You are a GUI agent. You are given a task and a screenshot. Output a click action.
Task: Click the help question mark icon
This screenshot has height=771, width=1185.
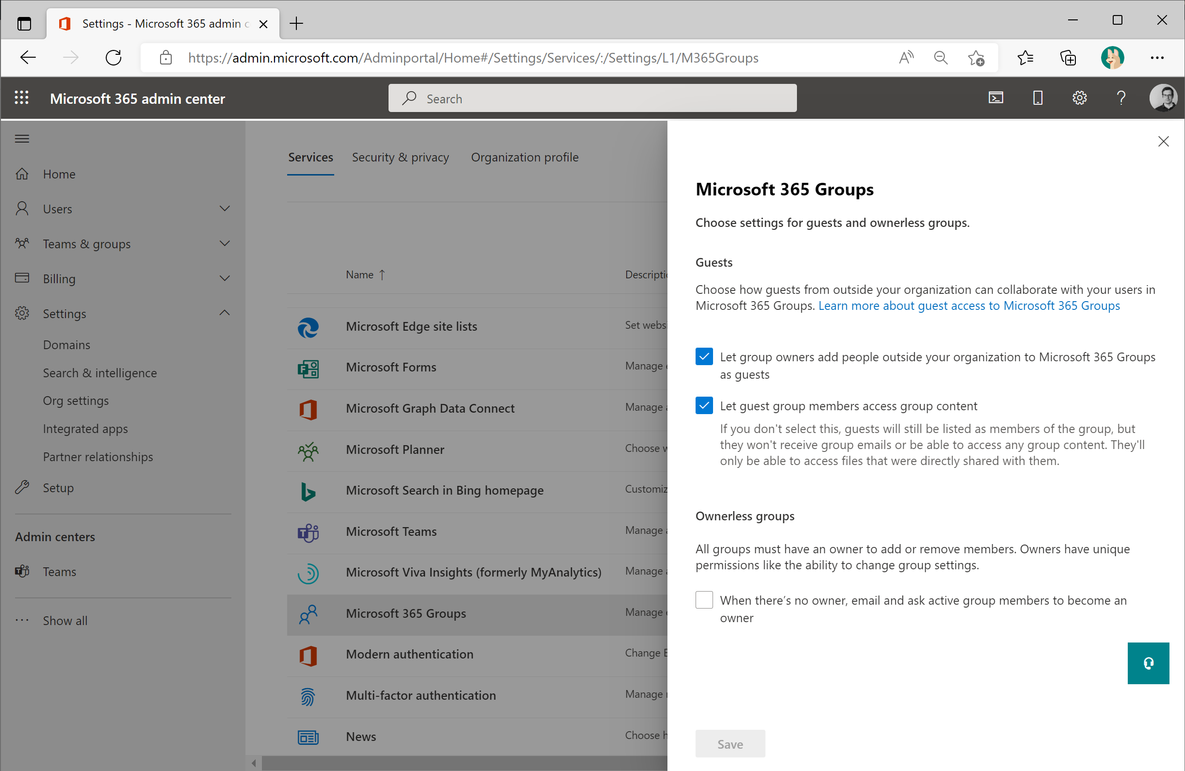click(1121, 98)
